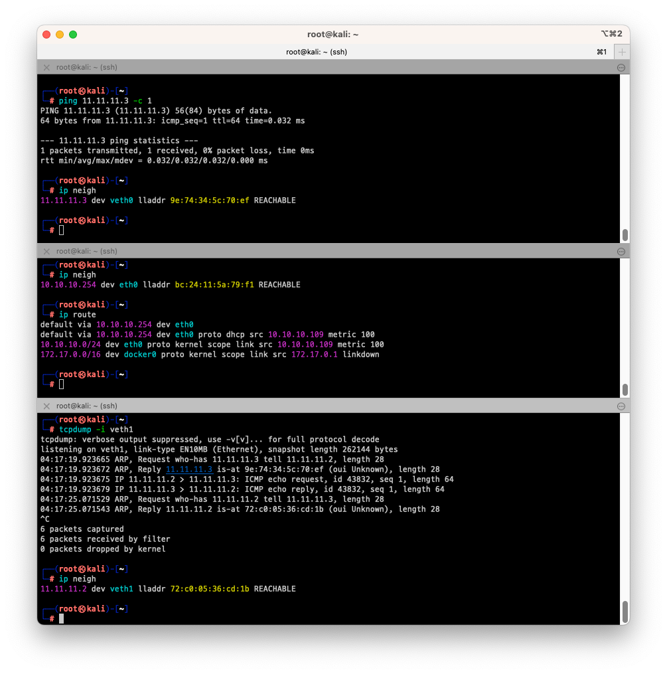
Task: Click the 172.17.0.1 source address
Action: click(315, 355)
